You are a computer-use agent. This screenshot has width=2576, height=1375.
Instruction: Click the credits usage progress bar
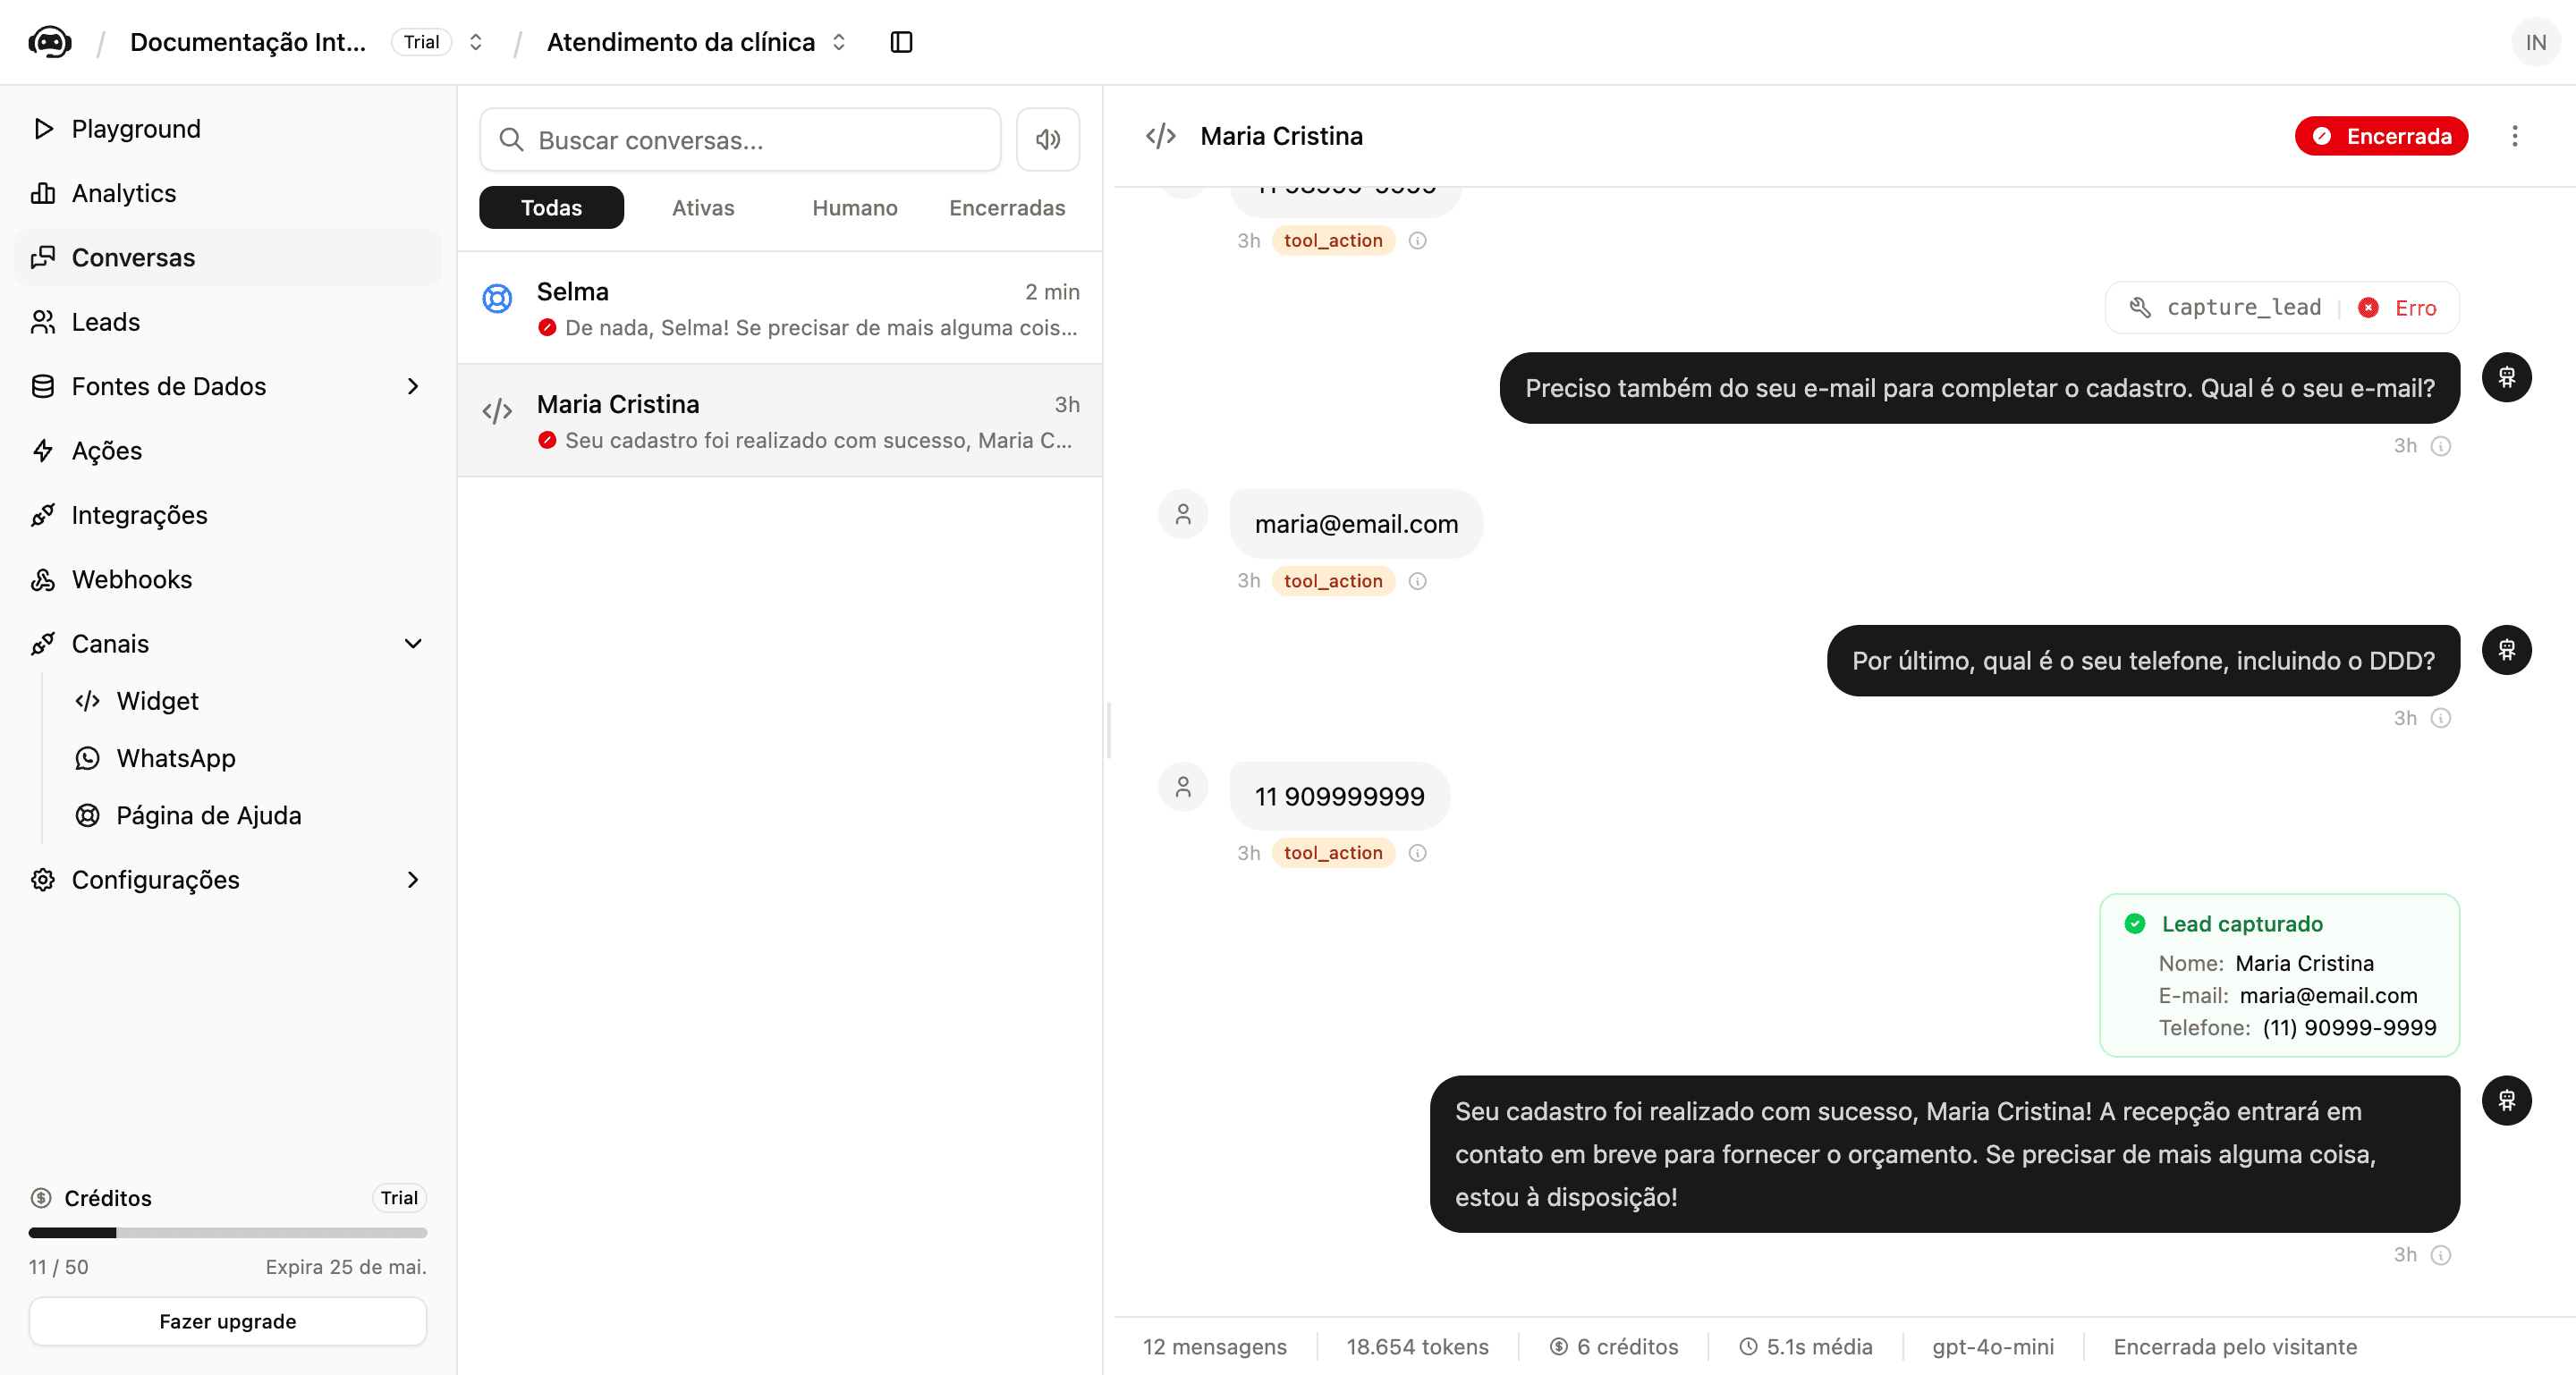point(228,1232)
